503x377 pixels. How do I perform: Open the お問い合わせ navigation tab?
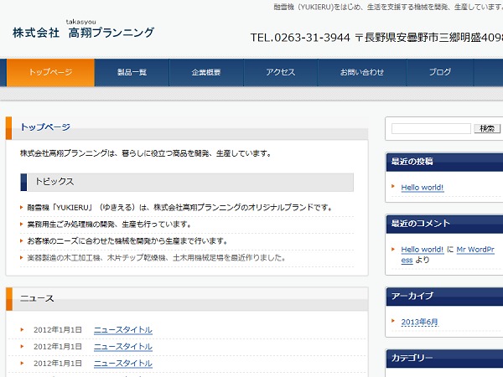point(362,72)
